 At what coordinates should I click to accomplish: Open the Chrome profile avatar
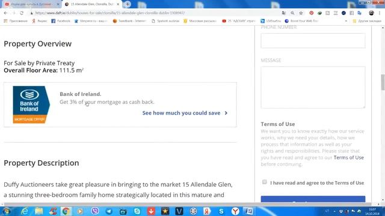point(371,13)
